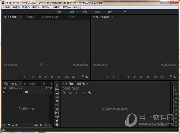Screen dimensions: 180x133
Task: Click Drag Video Only filmstrip icon in source monitor
Action: pos(42,65)
